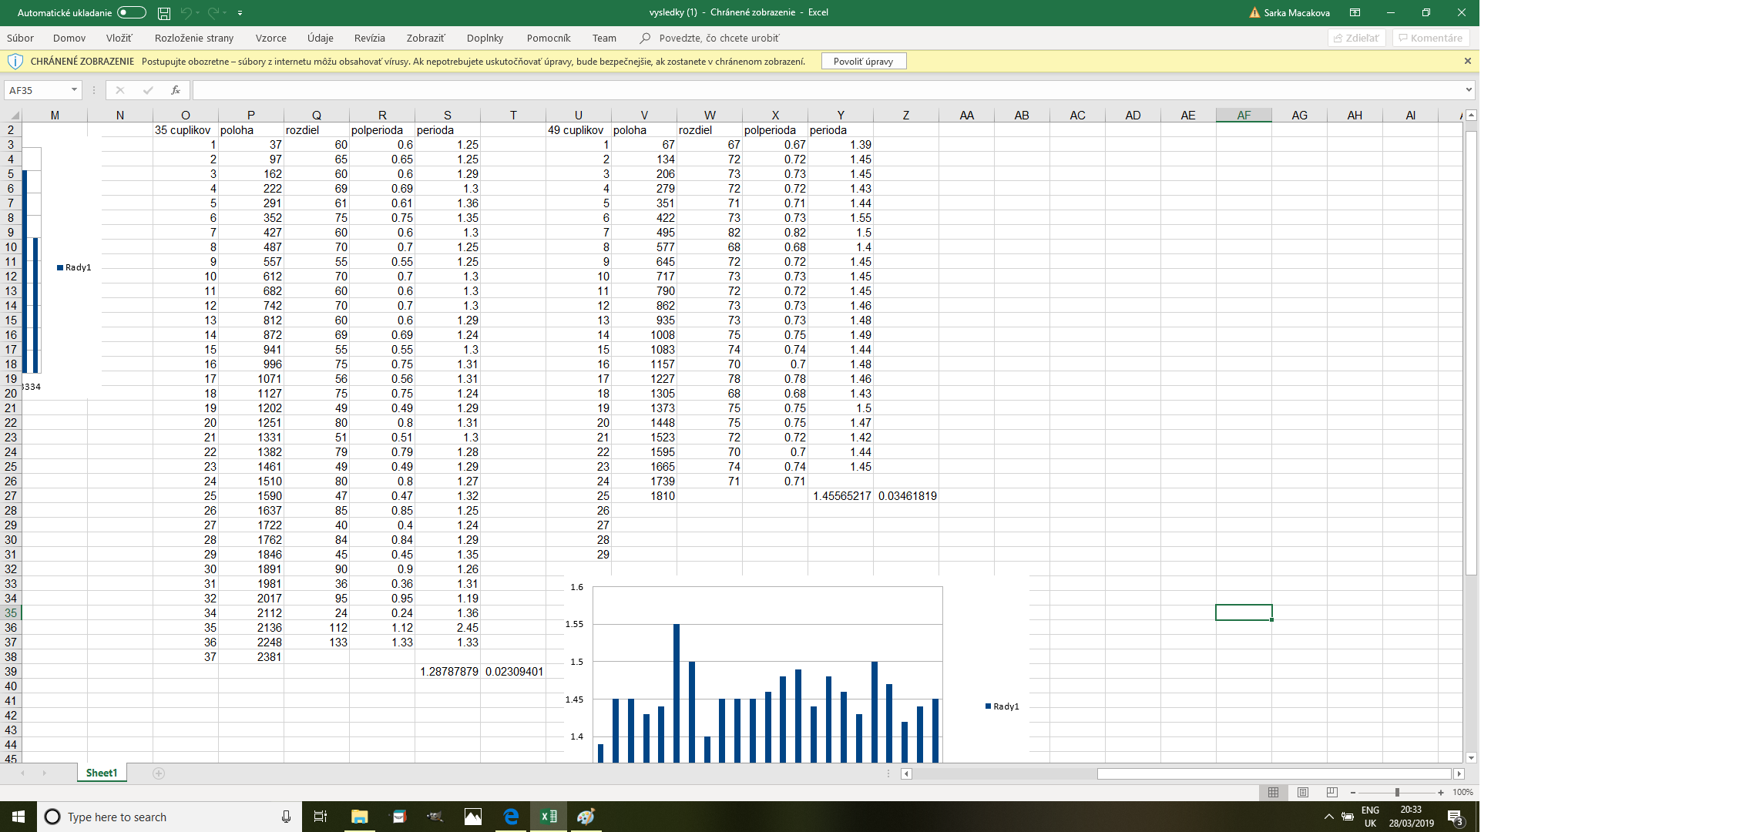Image resolution: width=1763 pixels, height=832 pixels.
Task: Select the Sheet1 tab
Action: coord(102,773)
